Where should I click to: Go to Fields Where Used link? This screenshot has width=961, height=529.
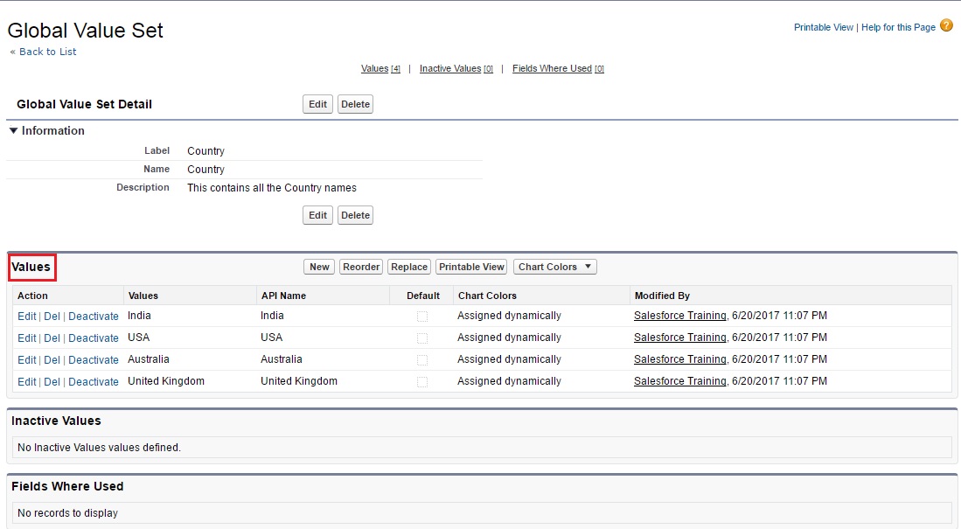click(x=552, y=69)
